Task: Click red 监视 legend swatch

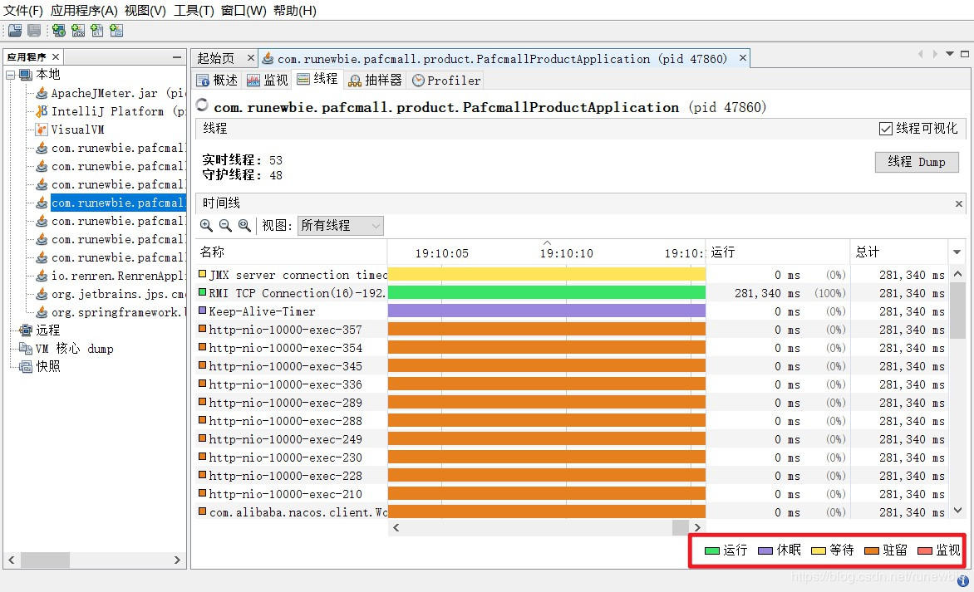Action: [925, 550]
